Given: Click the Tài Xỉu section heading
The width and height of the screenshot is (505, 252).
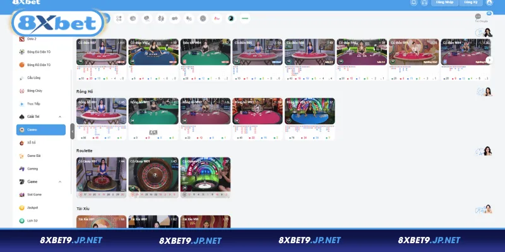Looking at the screenshot, I should (x=83, y=209).
